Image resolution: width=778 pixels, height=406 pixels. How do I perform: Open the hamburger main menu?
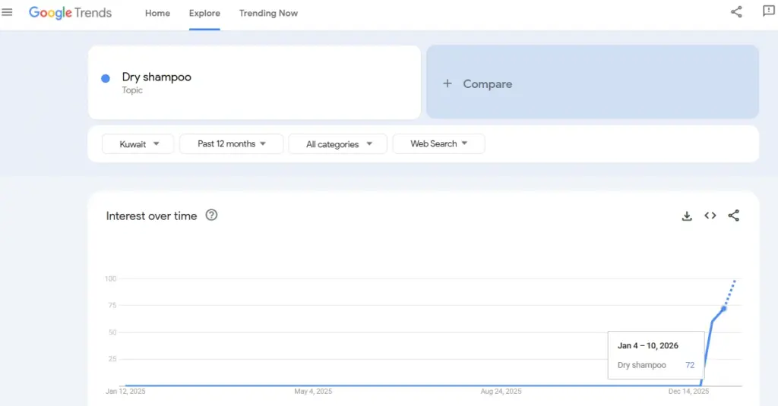(8, 12)
